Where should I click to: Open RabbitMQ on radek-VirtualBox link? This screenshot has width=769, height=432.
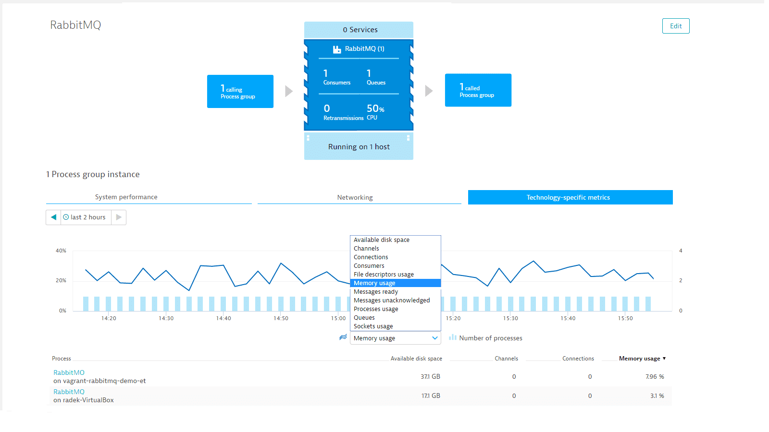(69, 392)
